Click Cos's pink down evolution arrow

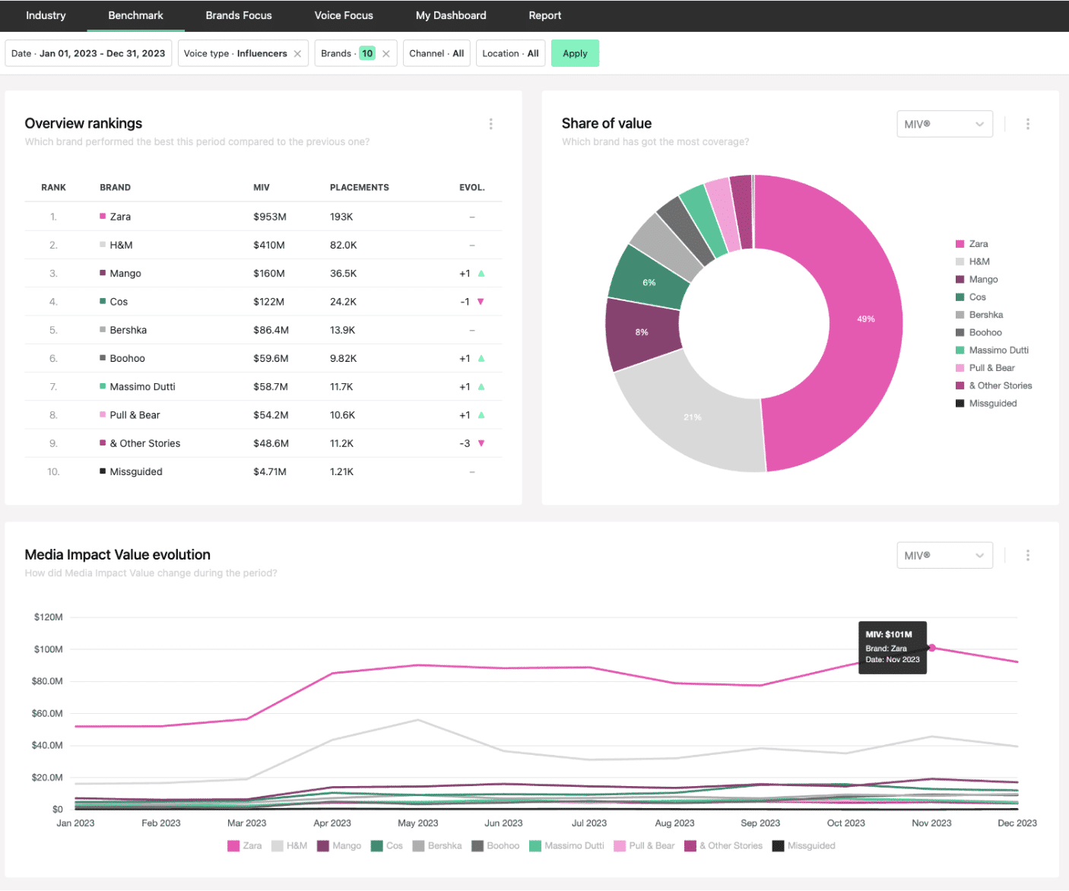click(481, 302)
